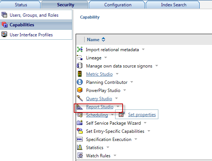Click the Lineage icon
Screen dimensions: 212x161
click(80, 57)
